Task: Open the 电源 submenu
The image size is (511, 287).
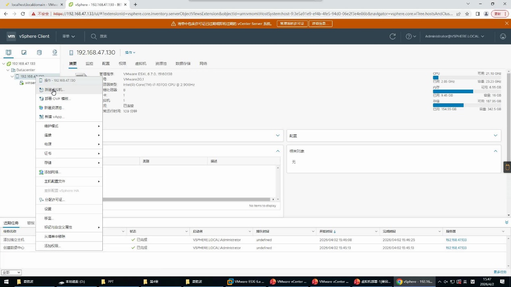Action: [x=69, y=144]
